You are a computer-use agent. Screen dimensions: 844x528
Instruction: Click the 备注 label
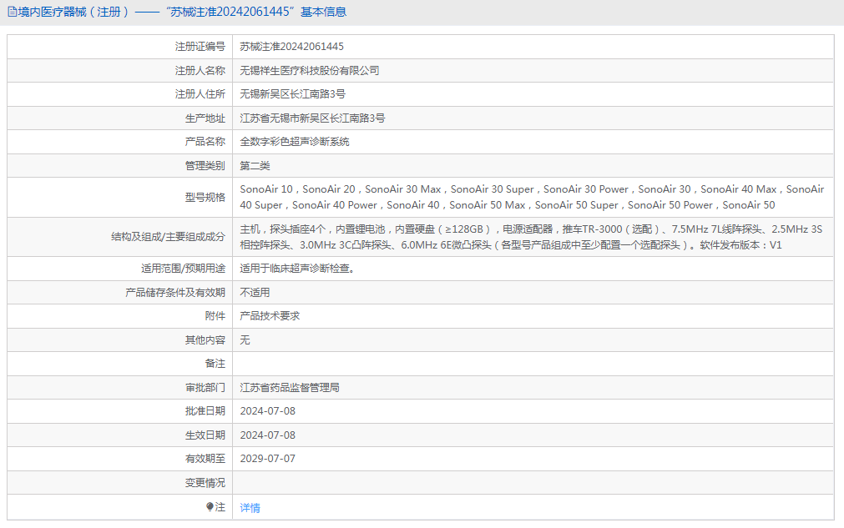point(215,364)
